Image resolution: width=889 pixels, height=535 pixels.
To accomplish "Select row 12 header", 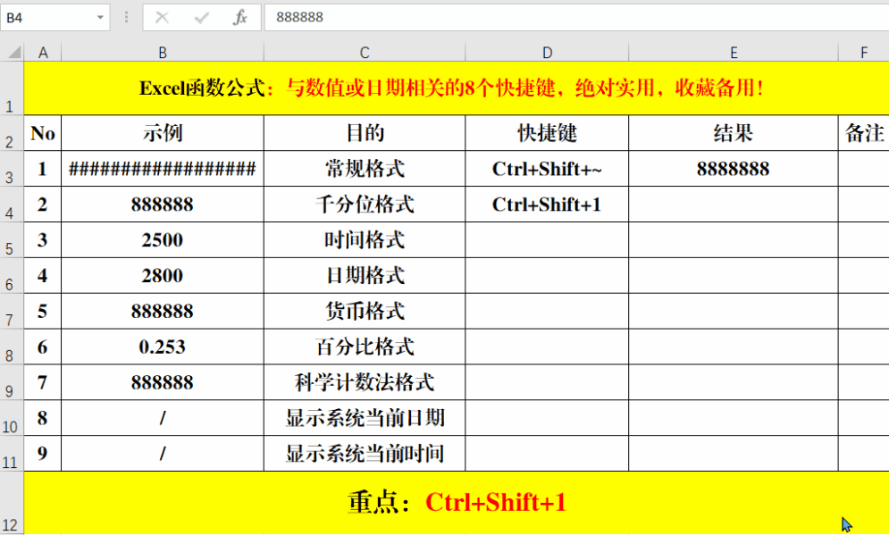I will pyautogui.click(x=12, y=503).
